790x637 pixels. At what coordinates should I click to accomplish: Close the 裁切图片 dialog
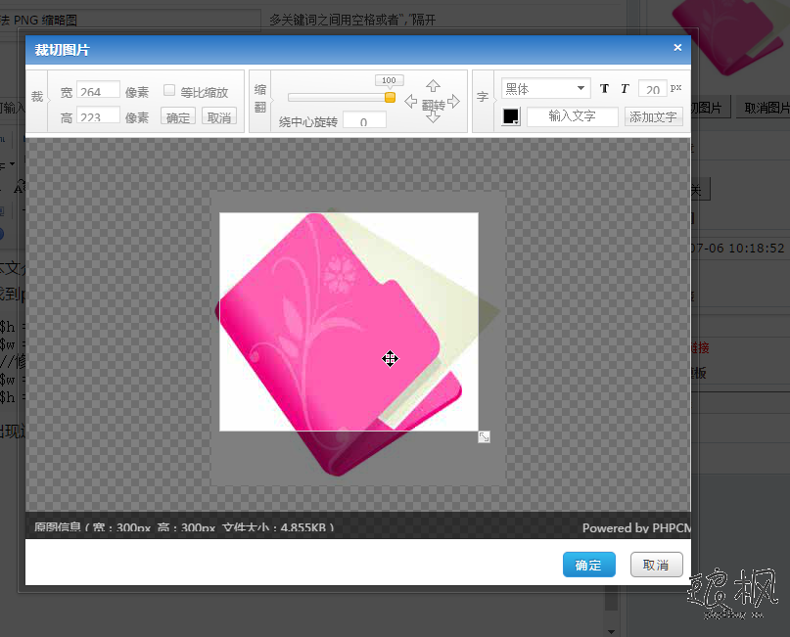677,47
